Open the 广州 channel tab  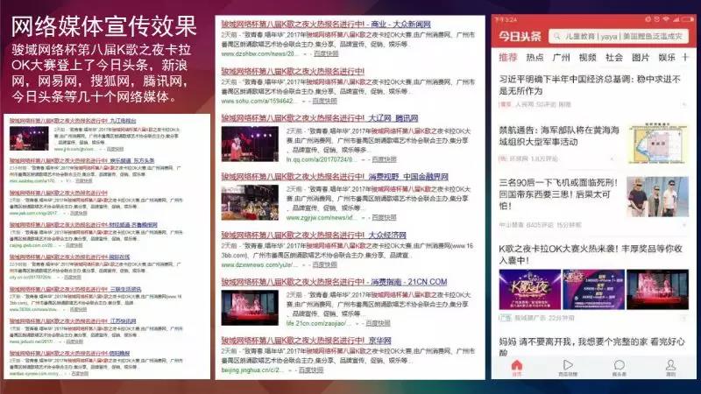[561, 57]
